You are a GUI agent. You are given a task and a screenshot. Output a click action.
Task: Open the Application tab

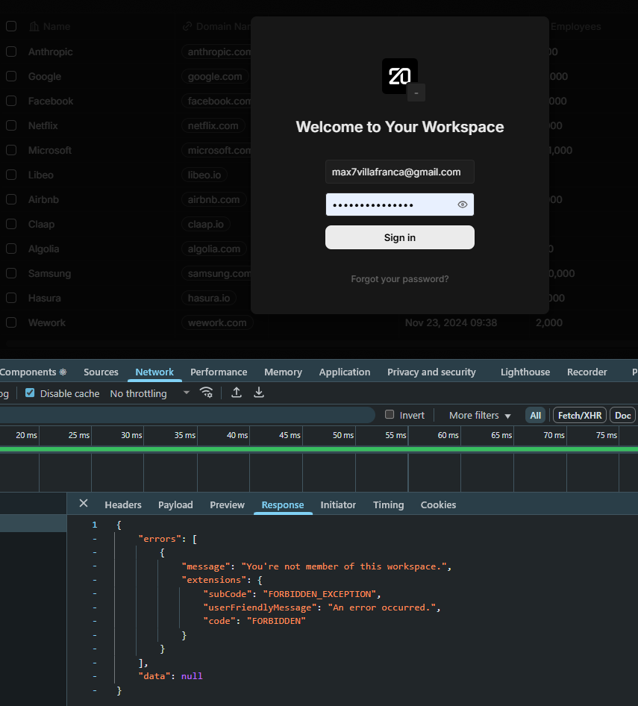click(345, 372)
